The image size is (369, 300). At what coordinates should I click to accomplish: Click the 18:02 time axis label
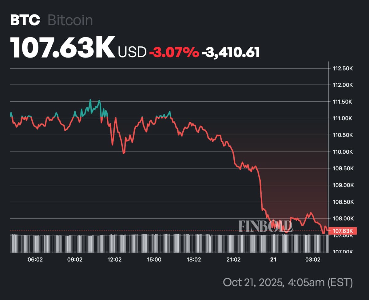[194, 259]
